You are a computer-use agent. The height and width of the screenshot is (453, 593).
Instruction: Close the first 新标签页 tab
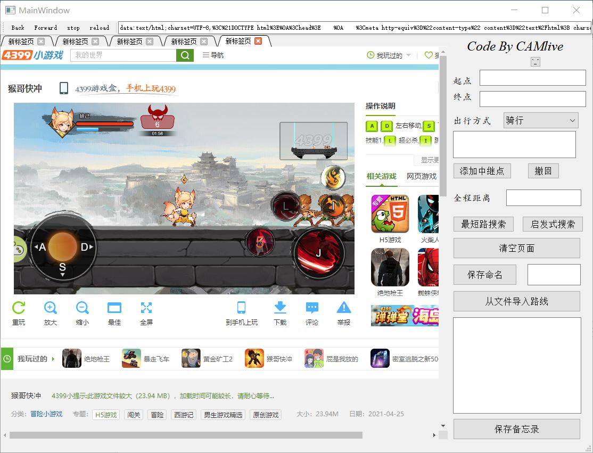click(41, 41)
